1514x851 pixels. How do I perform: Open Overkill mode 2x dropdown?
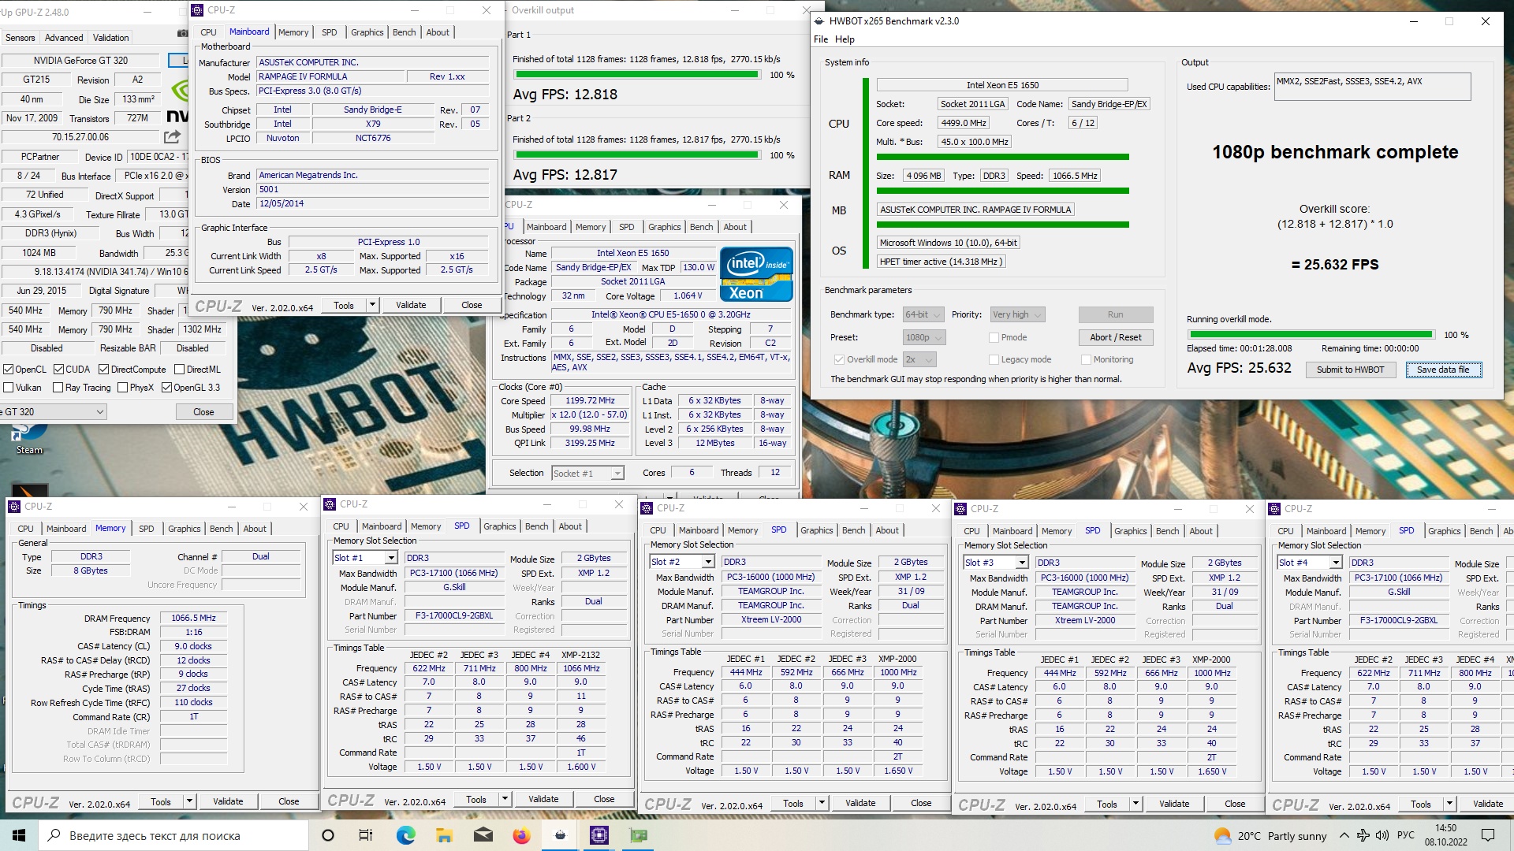coord(919,359)
